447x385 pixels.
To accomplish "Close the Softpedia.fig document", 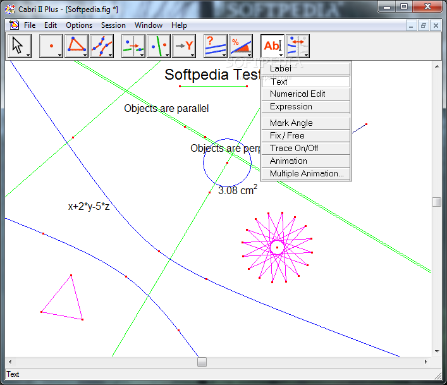I will click(x=436, y=26).
